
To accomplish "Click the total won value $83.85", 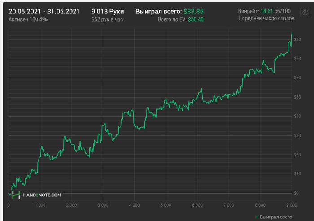I will click(x=193, y=12).
